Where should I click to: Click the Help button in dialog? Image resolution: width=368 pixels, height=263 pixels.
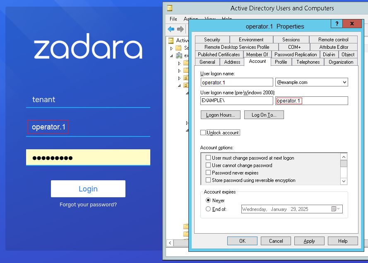(343, 241)
